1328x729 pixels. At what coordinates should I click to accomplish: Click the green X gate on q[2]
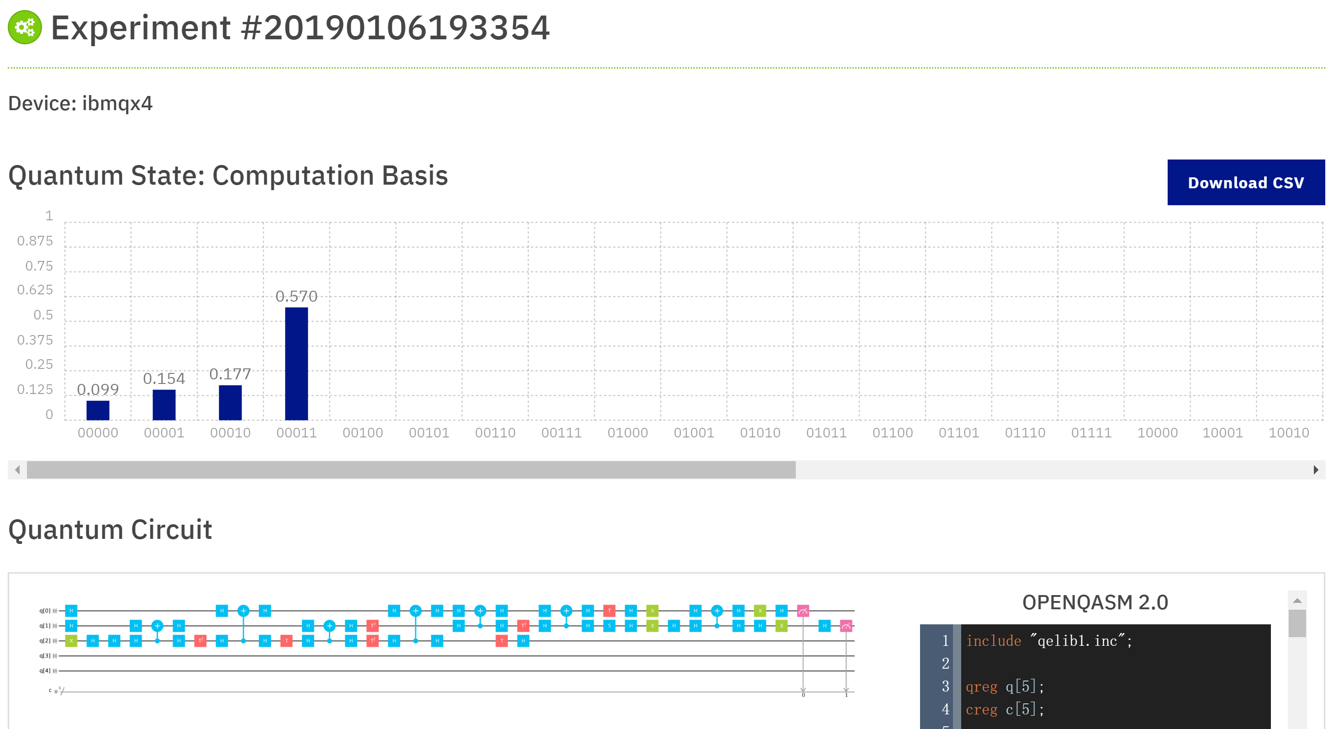point(71,641)
